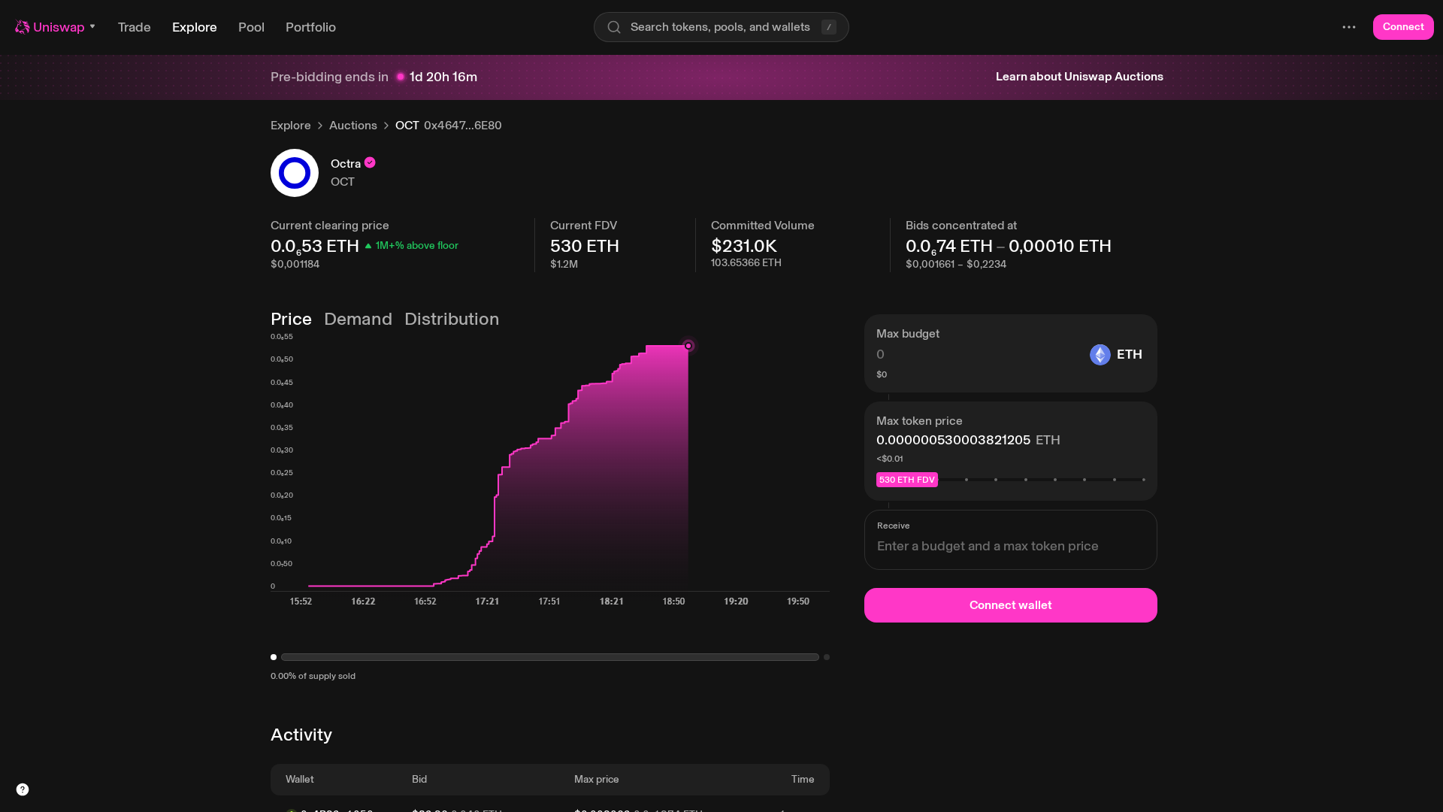Open the Trade menu
Screen dimensions: 1443x812
pyautogui.click(x=135, y=27)
